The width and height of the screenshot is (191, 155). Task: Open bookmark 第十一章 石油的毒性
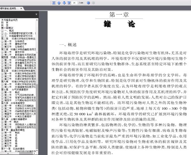[13, 149]
